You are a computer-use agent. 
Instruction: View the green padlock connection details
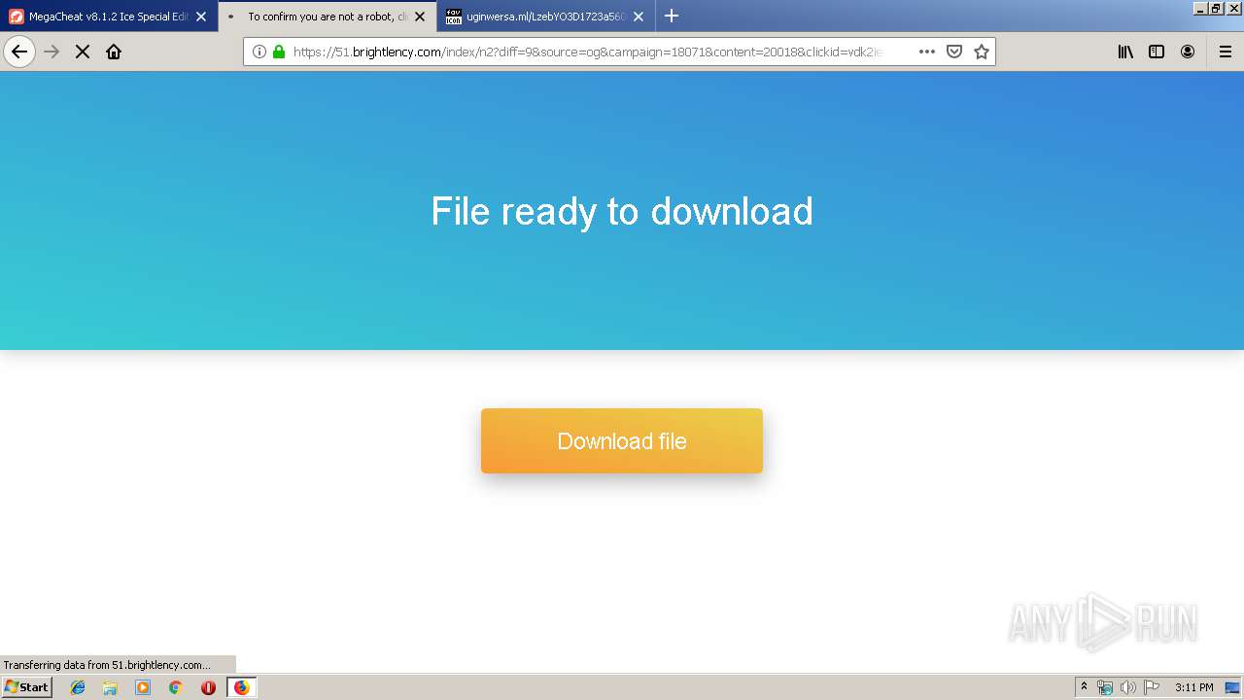click(279, 52)
